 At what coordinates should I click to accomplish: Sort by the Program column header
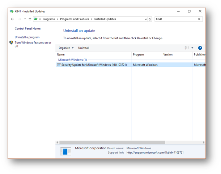click(146, 54)
